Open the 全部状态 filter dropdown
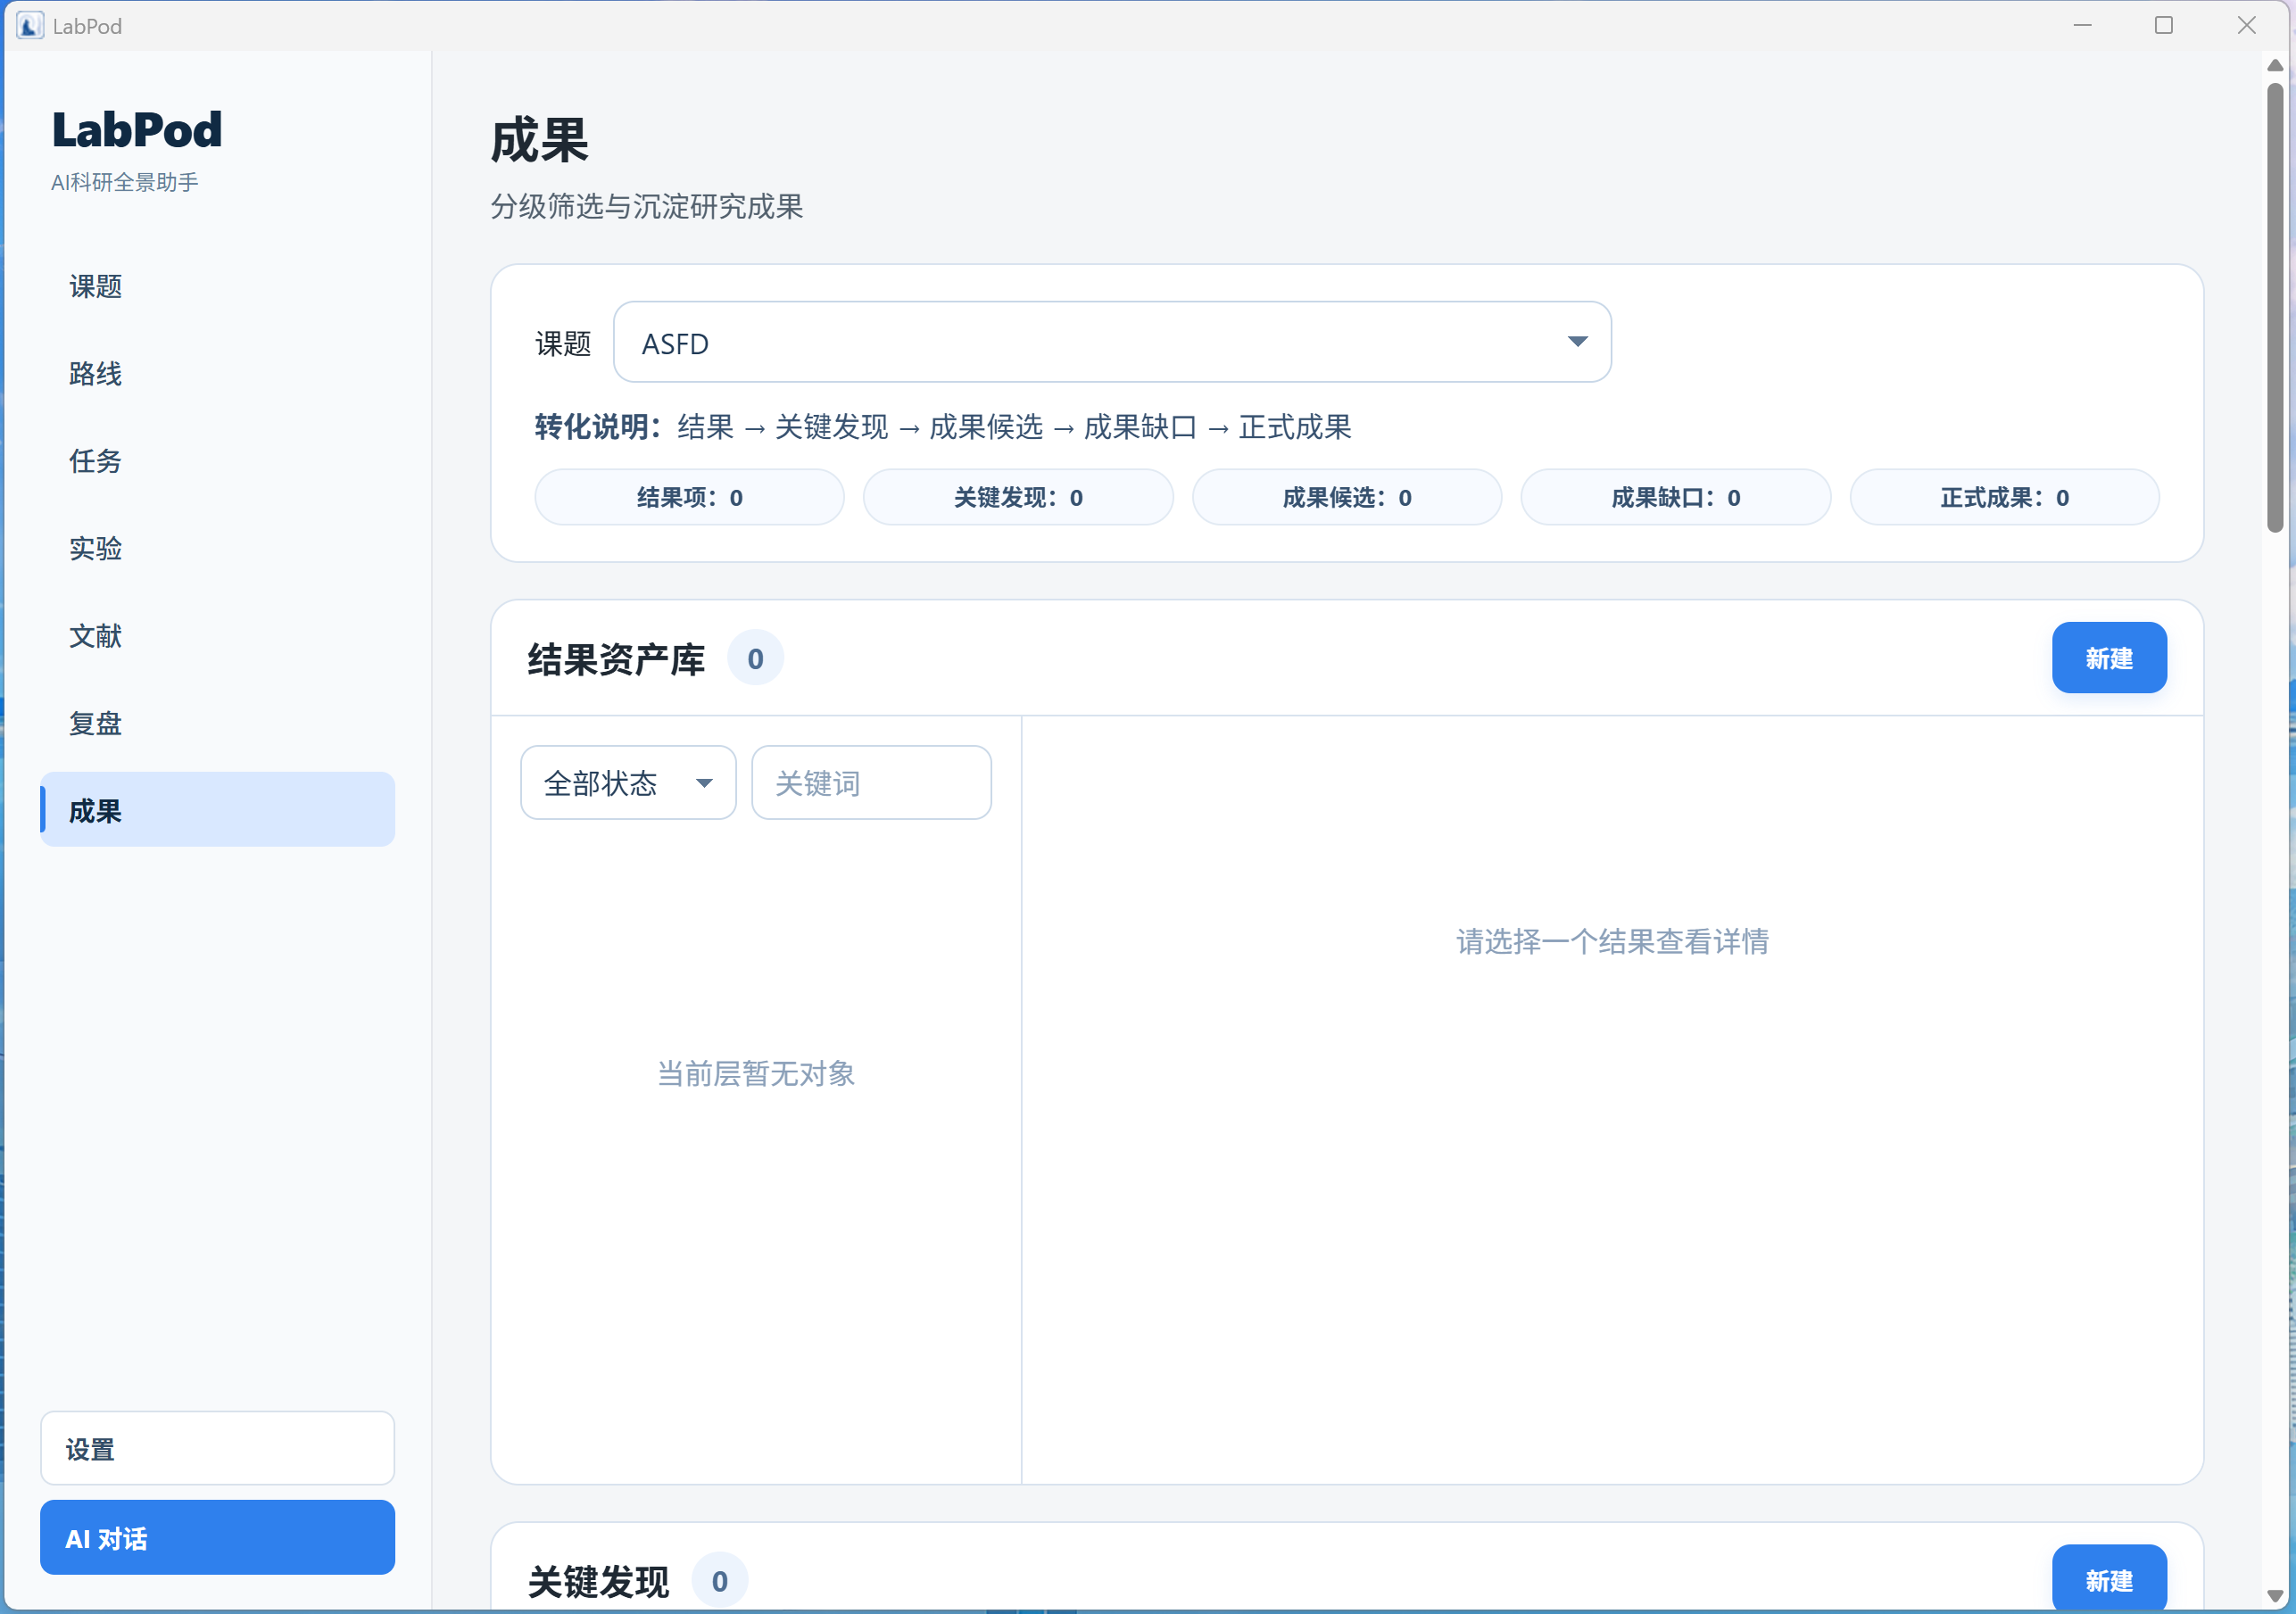The height and width of the screenshot is (1614, 2296). 628,783
